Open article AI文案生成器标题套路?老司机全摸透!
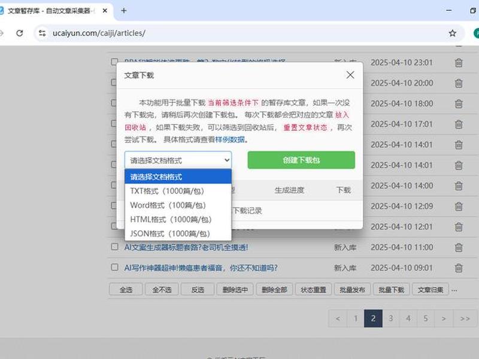Screen dimensions: 479x359 point(186,247)
